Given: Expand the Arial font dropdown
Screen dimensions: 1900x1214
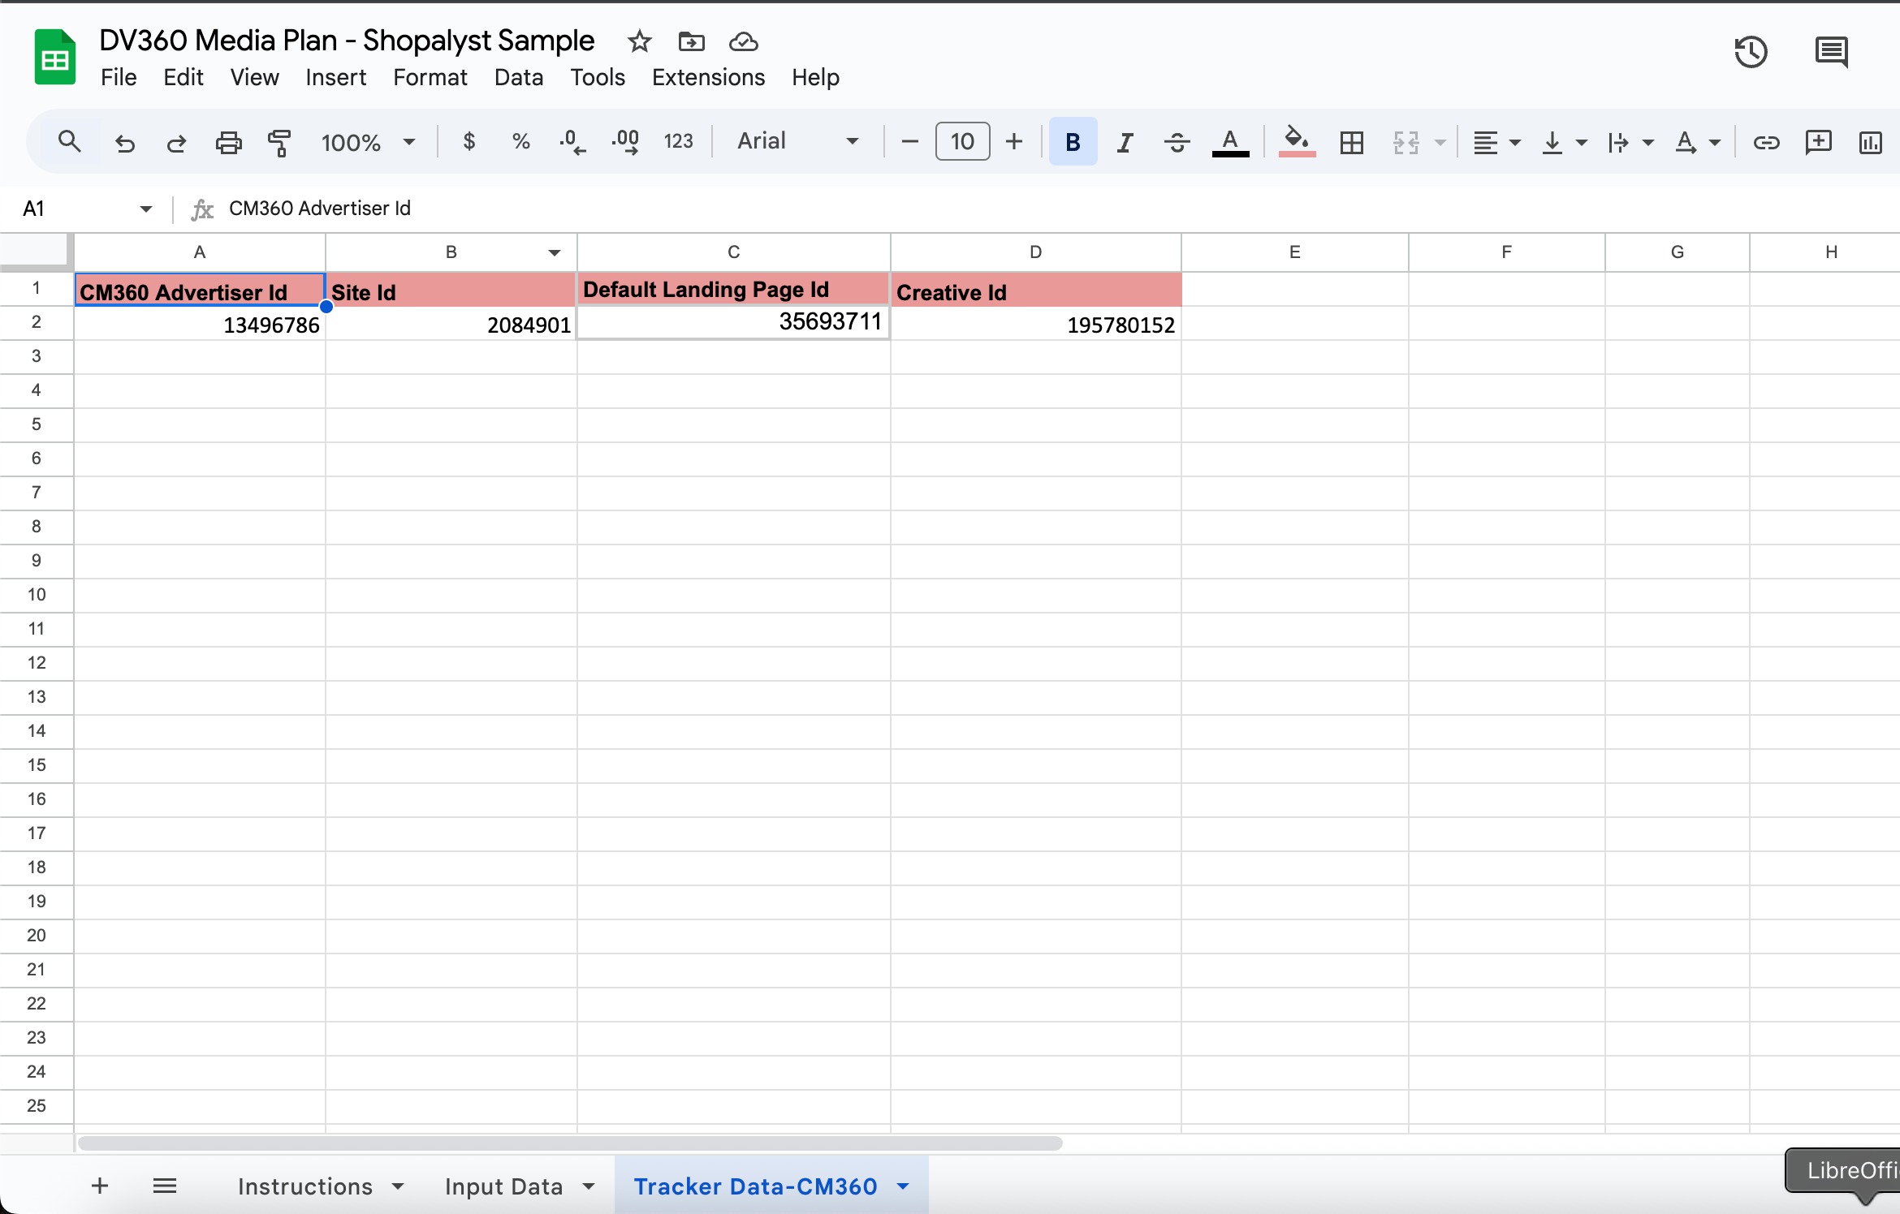Looking at the screenshot, I should 797,141.
